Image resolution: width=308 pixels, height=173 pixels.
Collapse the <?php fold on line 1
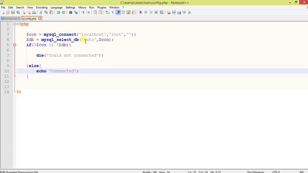14,24
